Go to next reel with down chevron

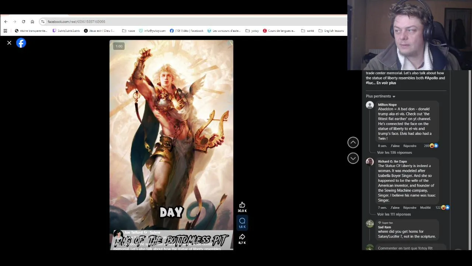click(353, 158)
